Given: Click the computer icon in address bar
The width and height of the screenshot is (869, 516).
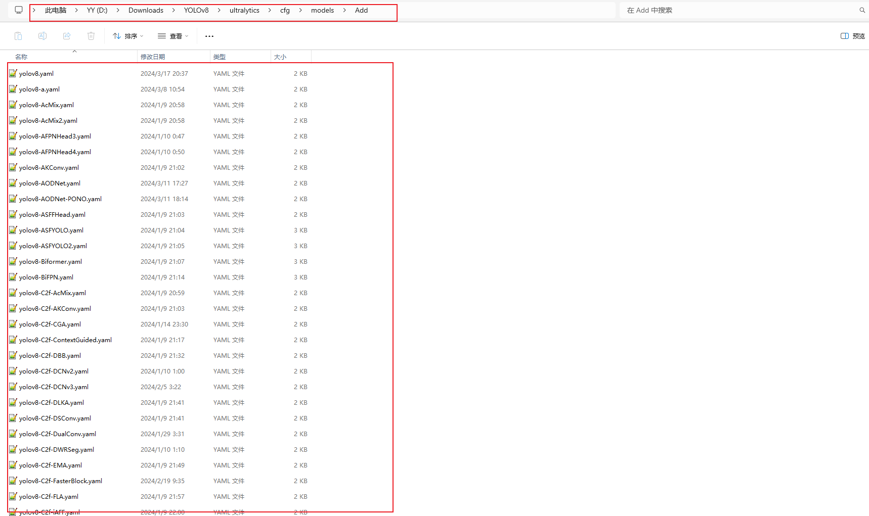Looking at the screenshot, I should (x=19, y=10).
